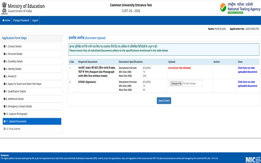Click check icon next to Qualification Details
The width and height of the screenshot is (261, 163).
coord(4,91)
